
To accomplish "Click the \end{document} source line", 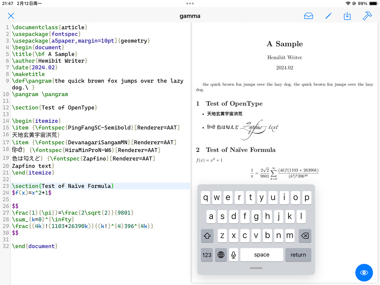I will pos(35,246).
